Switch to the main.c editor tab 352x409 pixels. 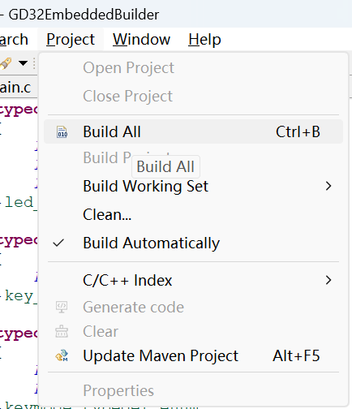click(x=15, y=88)
